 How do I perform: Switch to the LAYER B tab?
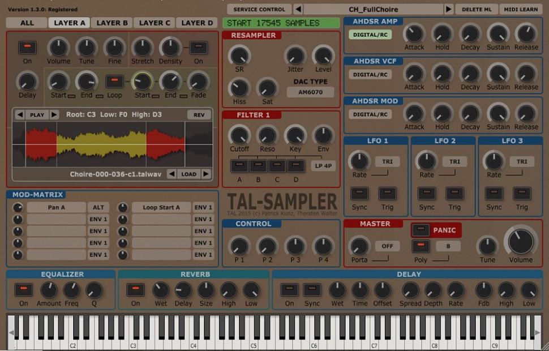[x=111, y=23]
